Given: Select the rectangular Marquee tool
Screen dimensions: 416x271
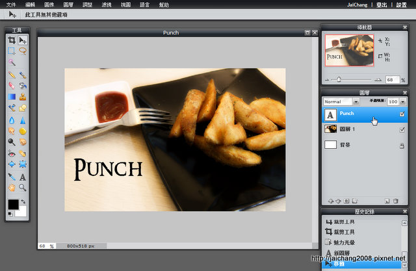Looking at the screenshot, I should (12, 51).
